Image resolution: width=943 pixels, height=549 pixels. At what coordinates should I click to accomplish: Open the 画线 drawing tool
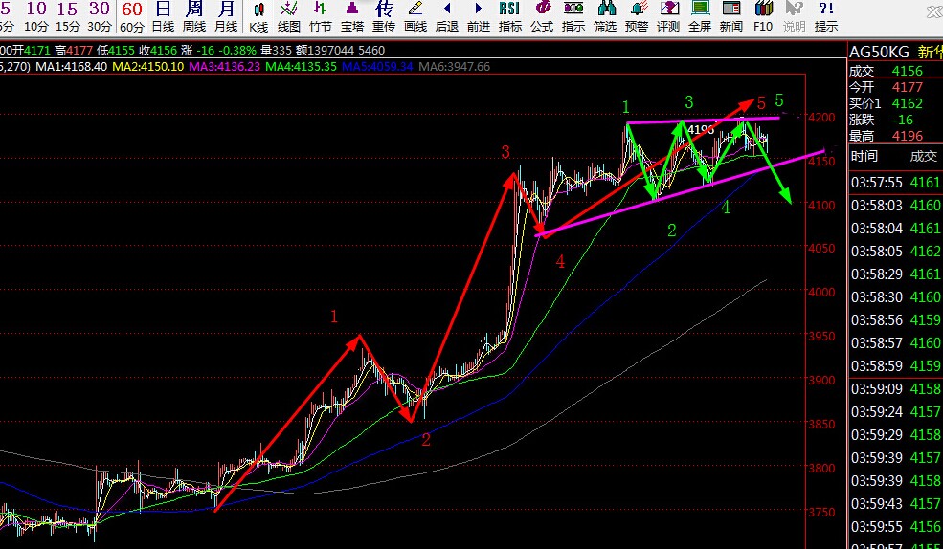pos(415,16)
